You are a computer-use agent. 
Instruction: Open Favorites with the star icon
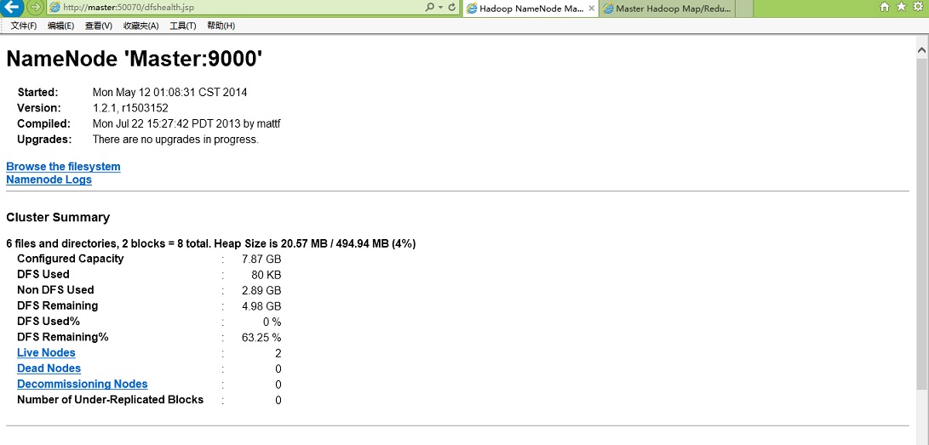click(x=901, y=8)
